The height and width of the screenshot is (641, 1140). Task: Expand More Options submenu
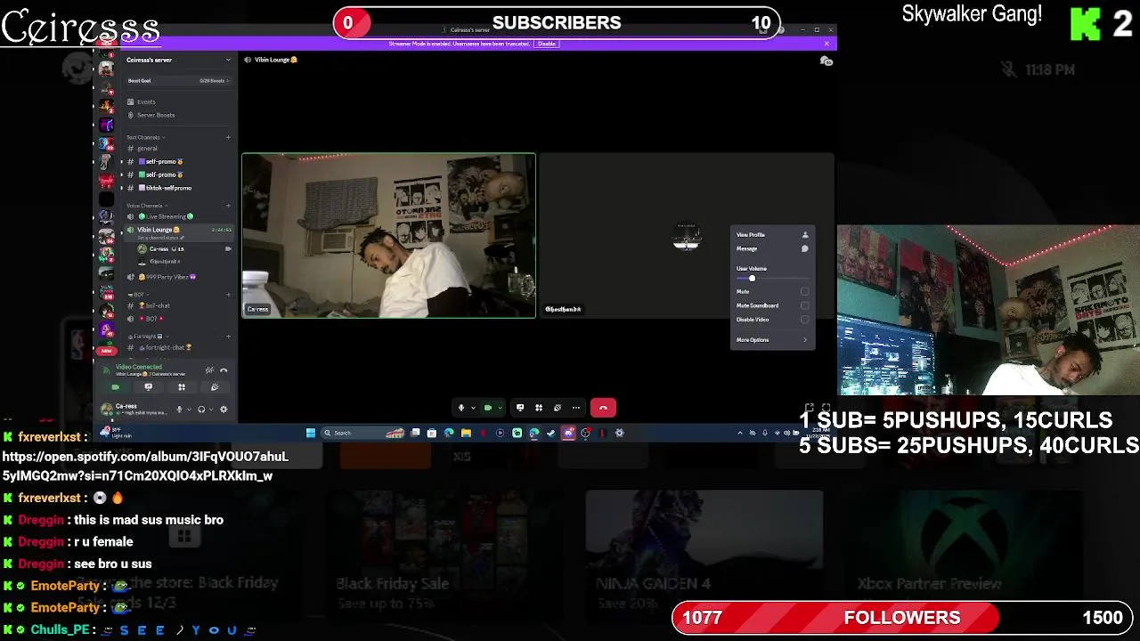click(x=772, y=340)
